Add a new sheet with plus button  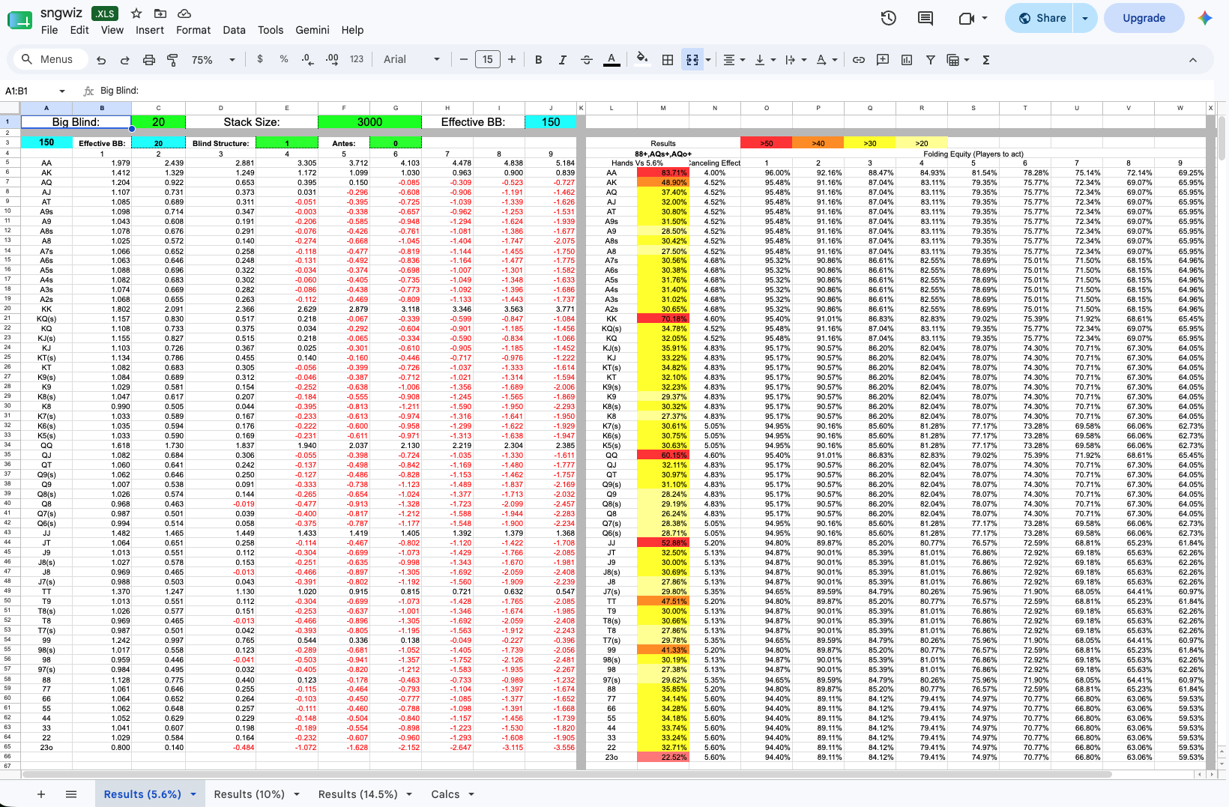pos(41,794)
